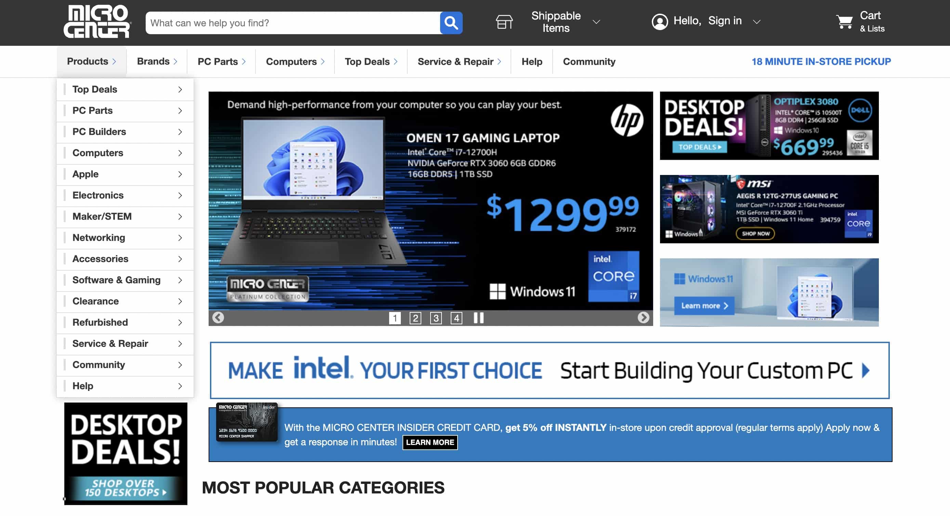The width and height of the screenshot is (950, 516).
Task: Pause the homepage carousel slideshow
Action: click(x=478, y=318)
